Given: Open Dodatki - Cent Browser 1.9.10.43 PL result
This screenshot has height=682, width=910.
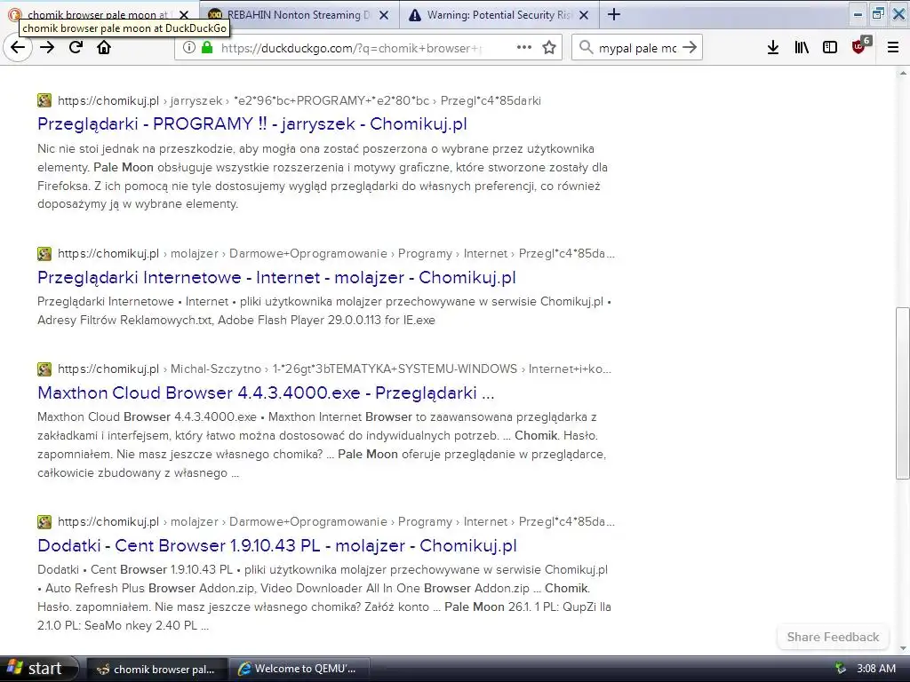Looking at the screenshot, I should point(277,545).
